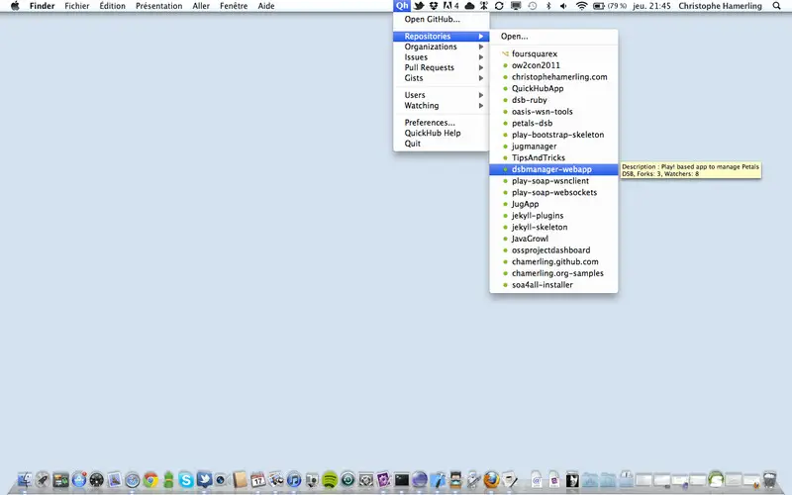Click the Finder application menu
This screenshot has height=495, width=792.
click(42, 6)
